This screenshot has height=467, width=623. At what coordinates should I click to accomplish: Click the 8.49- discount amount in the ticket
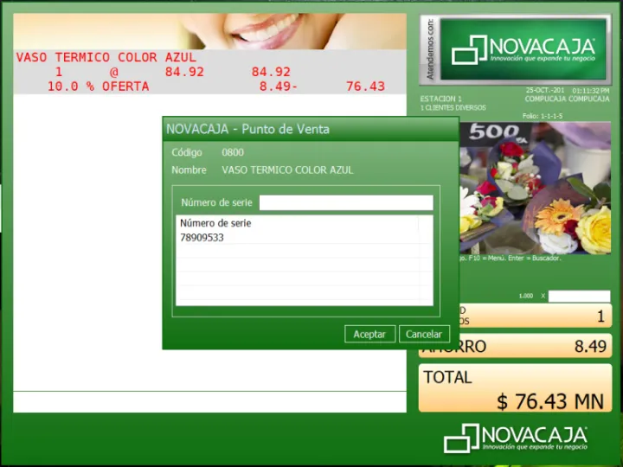pos(278,86)
